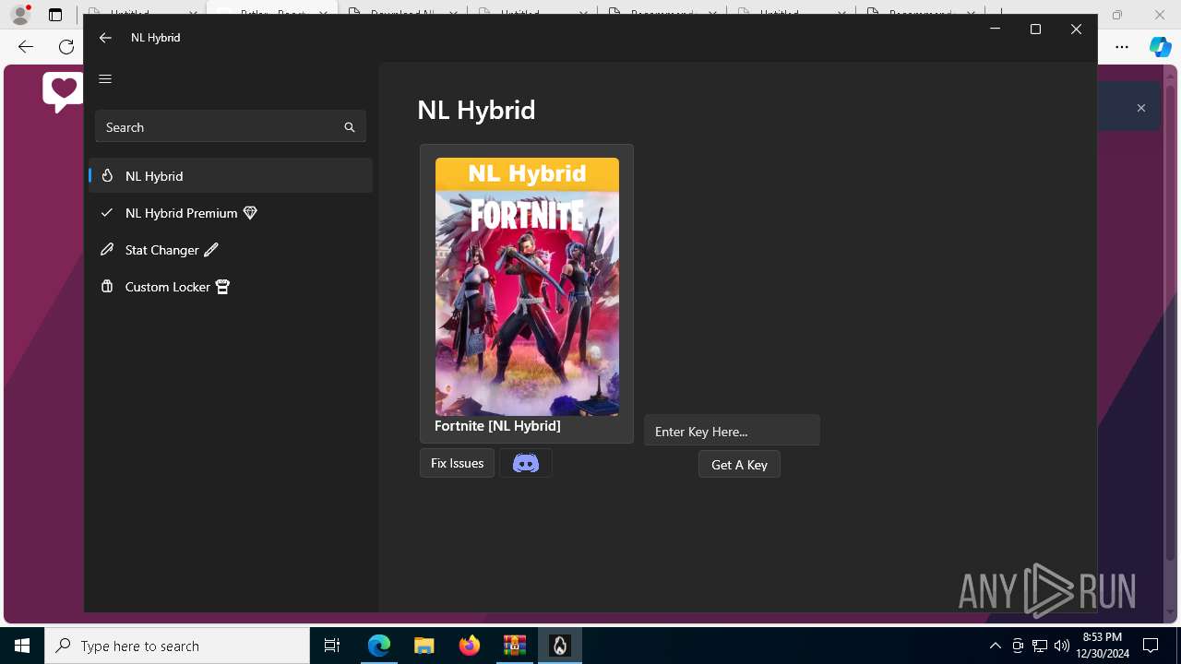Show hidden system tray icons
The image size is (1181, 664).
coord(995,646)
